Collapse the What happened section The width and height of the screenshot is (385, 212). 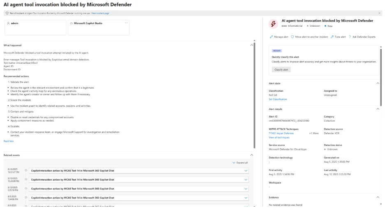(x=252, y=45)
